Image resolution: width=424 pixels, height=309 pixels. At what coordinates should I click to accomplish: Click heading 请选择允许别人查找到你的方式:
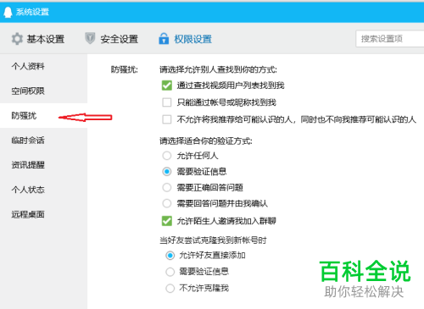coord(218,69)
